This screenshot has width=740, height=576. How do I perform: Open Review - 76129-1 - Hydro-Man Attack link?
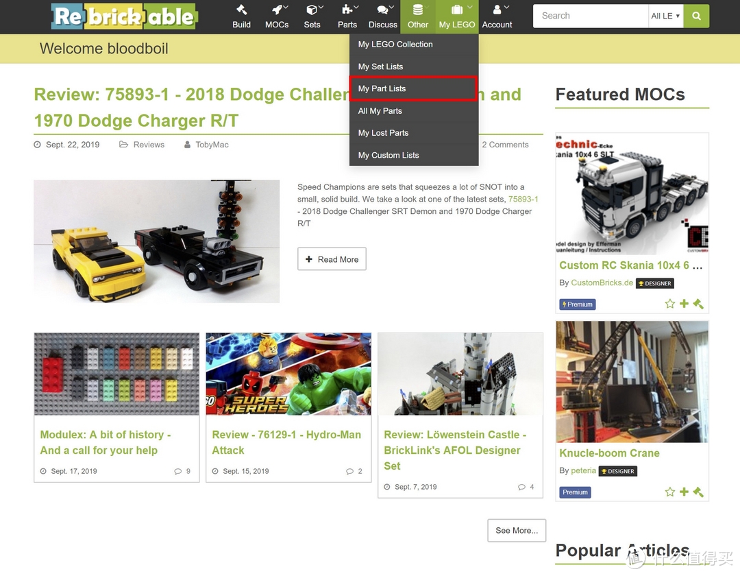coord(286,442)
